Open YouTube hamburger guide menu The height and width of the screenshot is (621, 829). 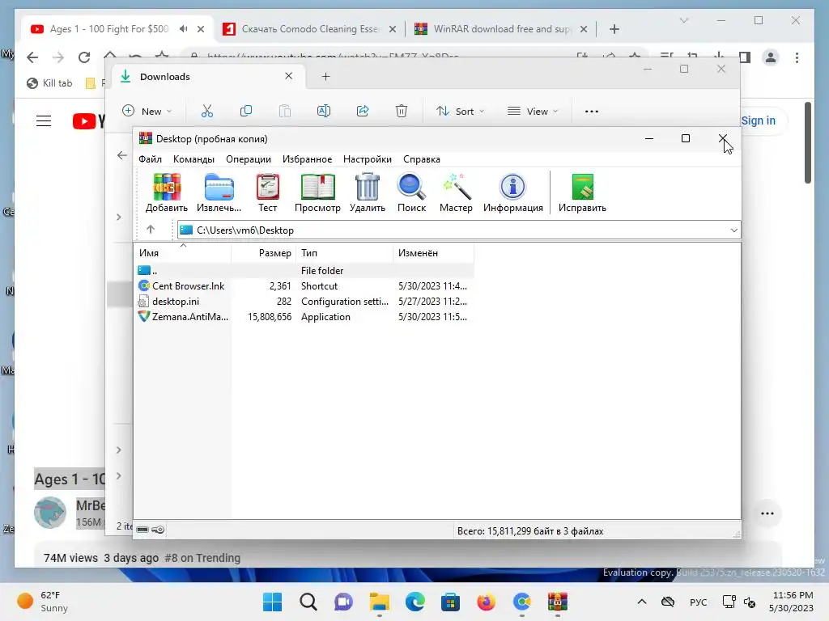(44, 121)
